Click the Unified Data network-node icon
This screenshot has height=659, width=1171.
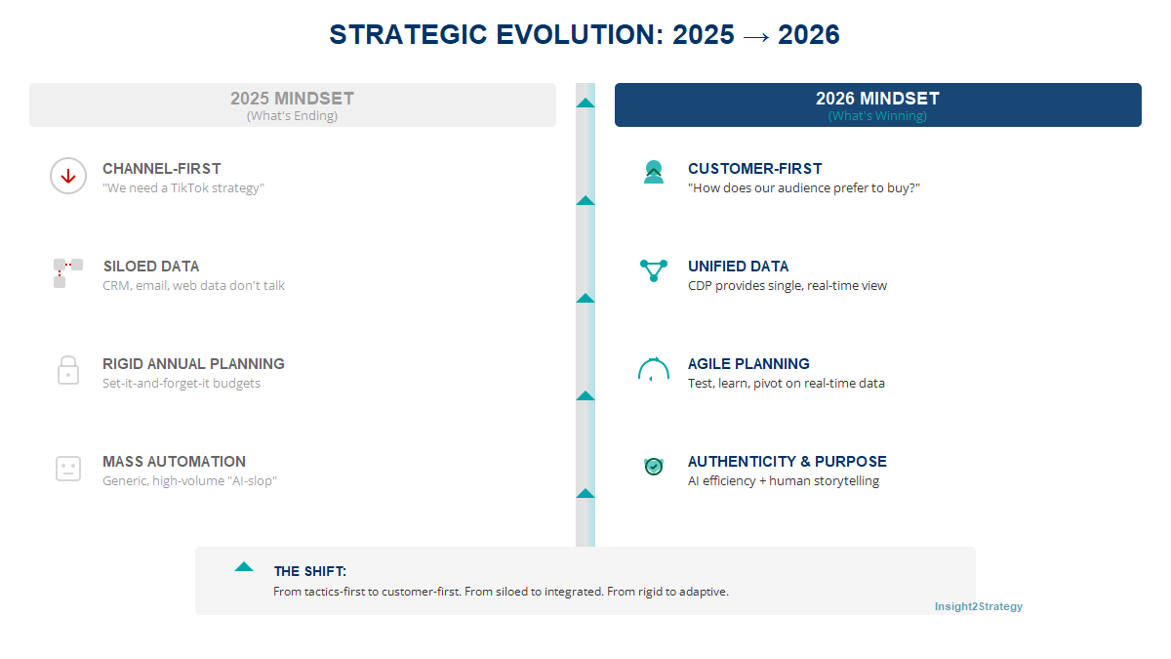point(654,271)
